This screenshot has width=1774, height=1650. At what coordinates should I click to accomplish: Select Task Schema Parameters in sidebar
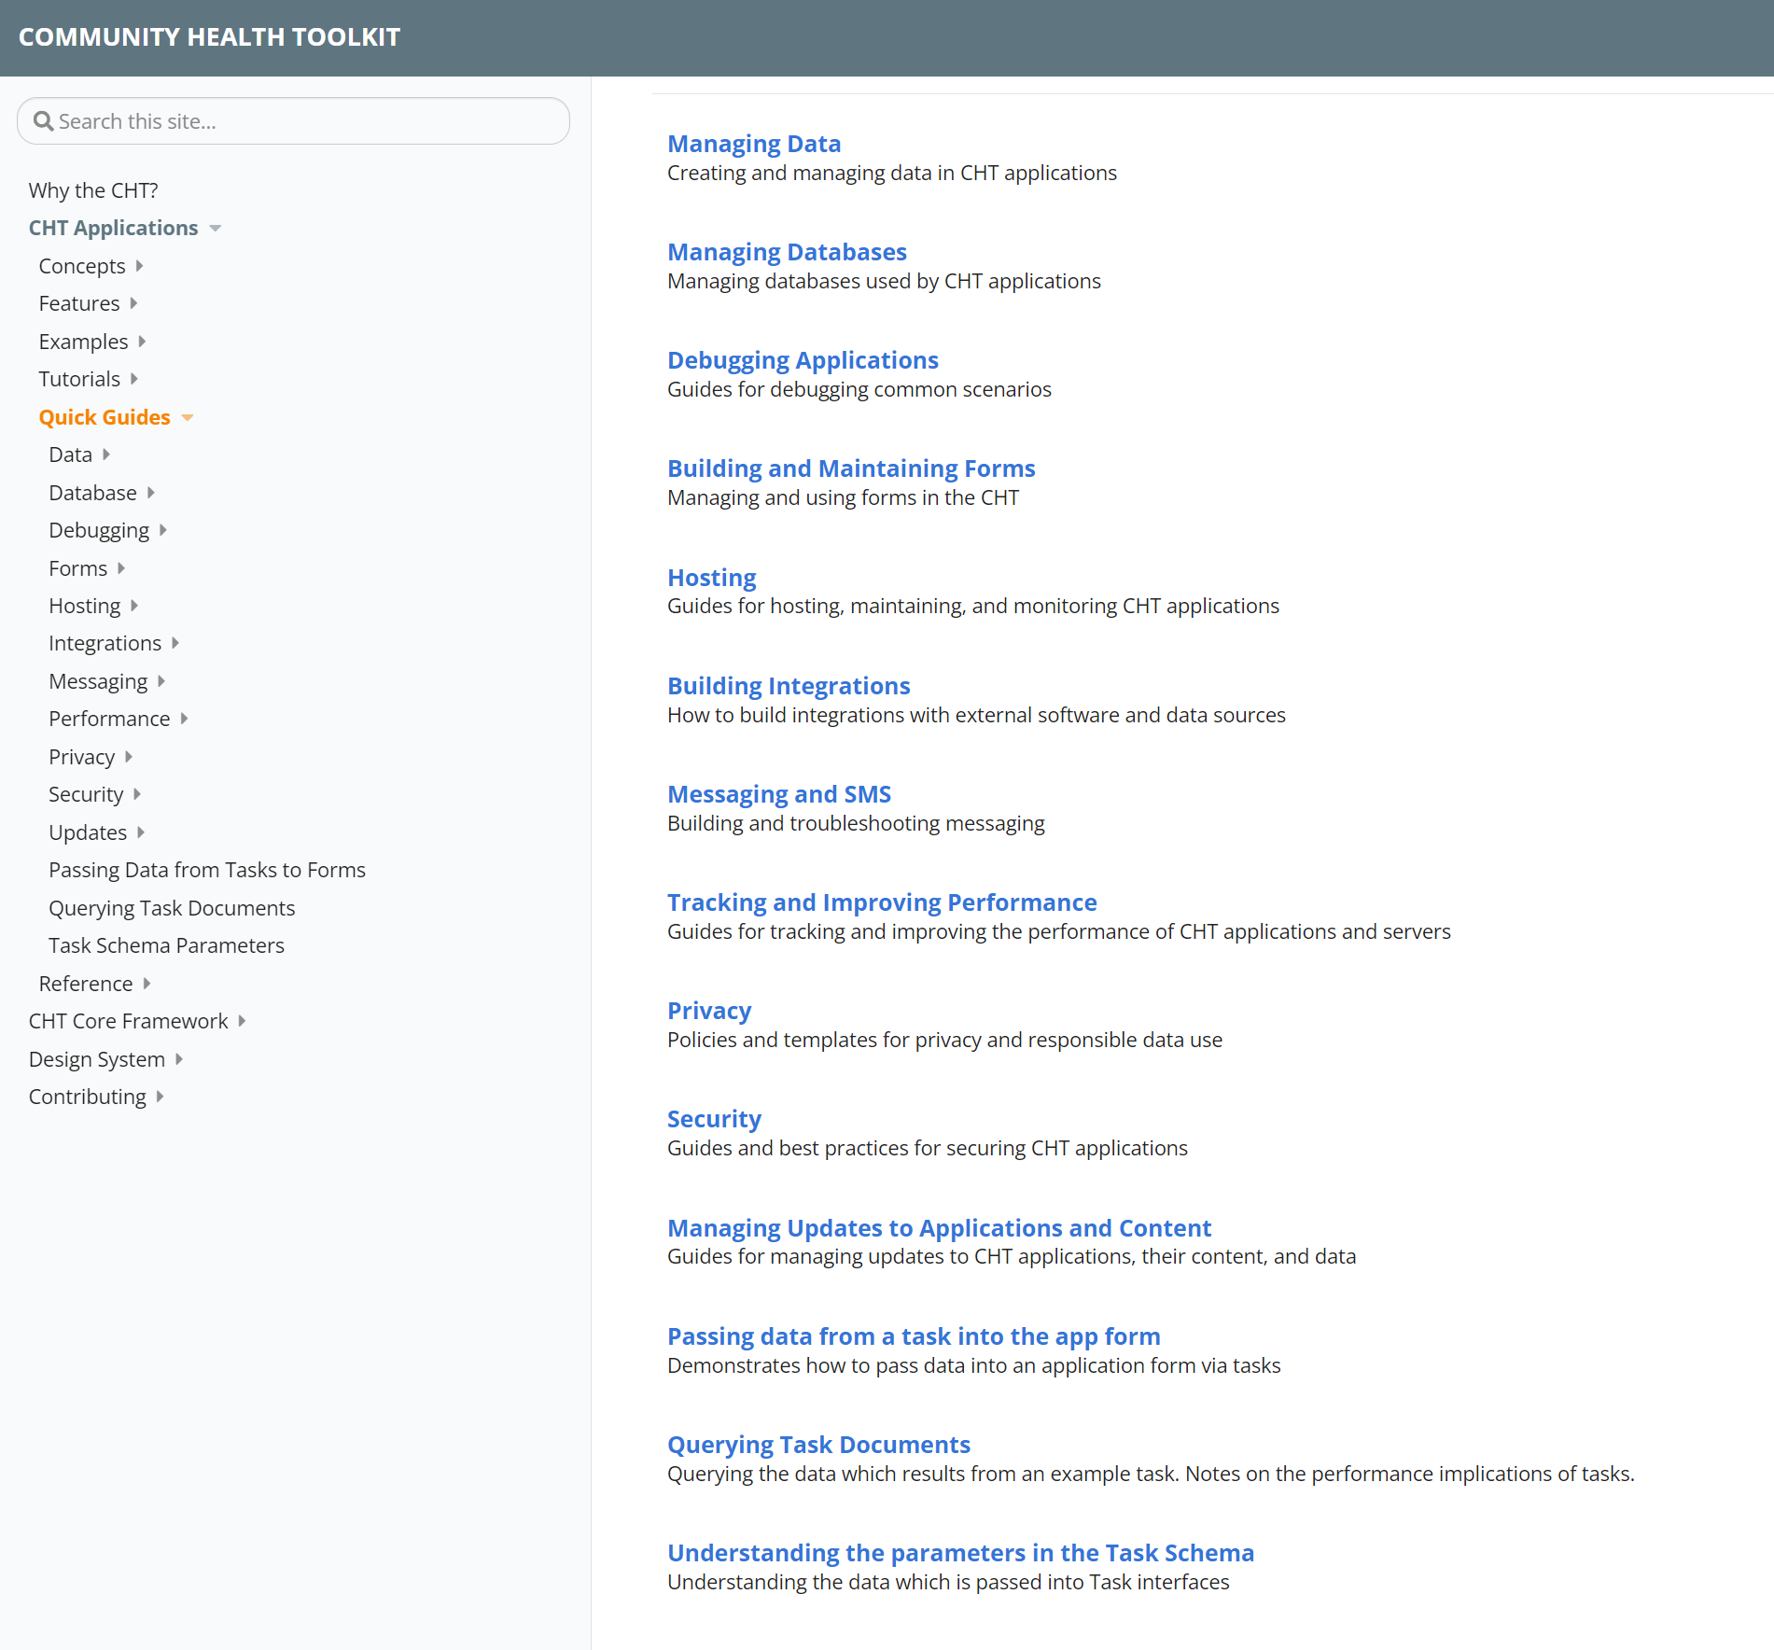point(166,944)
